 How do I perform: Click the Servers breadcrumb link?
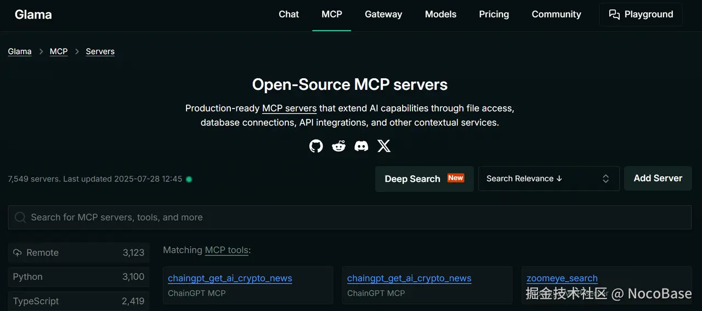click(100, 51)
